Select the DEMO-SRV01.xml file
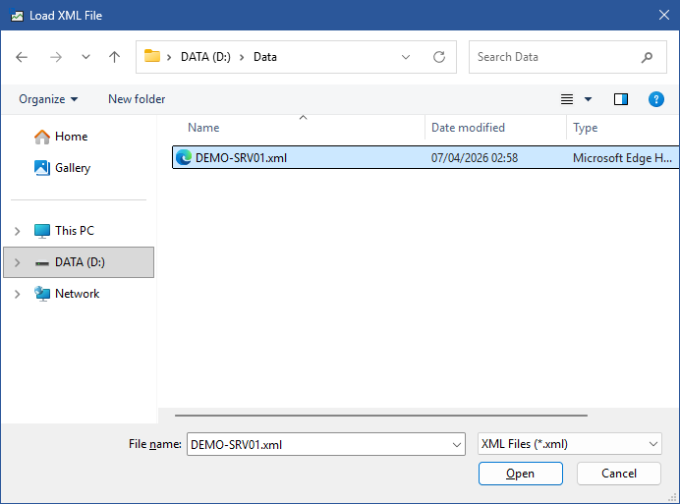680x504 pixels. click(241, 157)
